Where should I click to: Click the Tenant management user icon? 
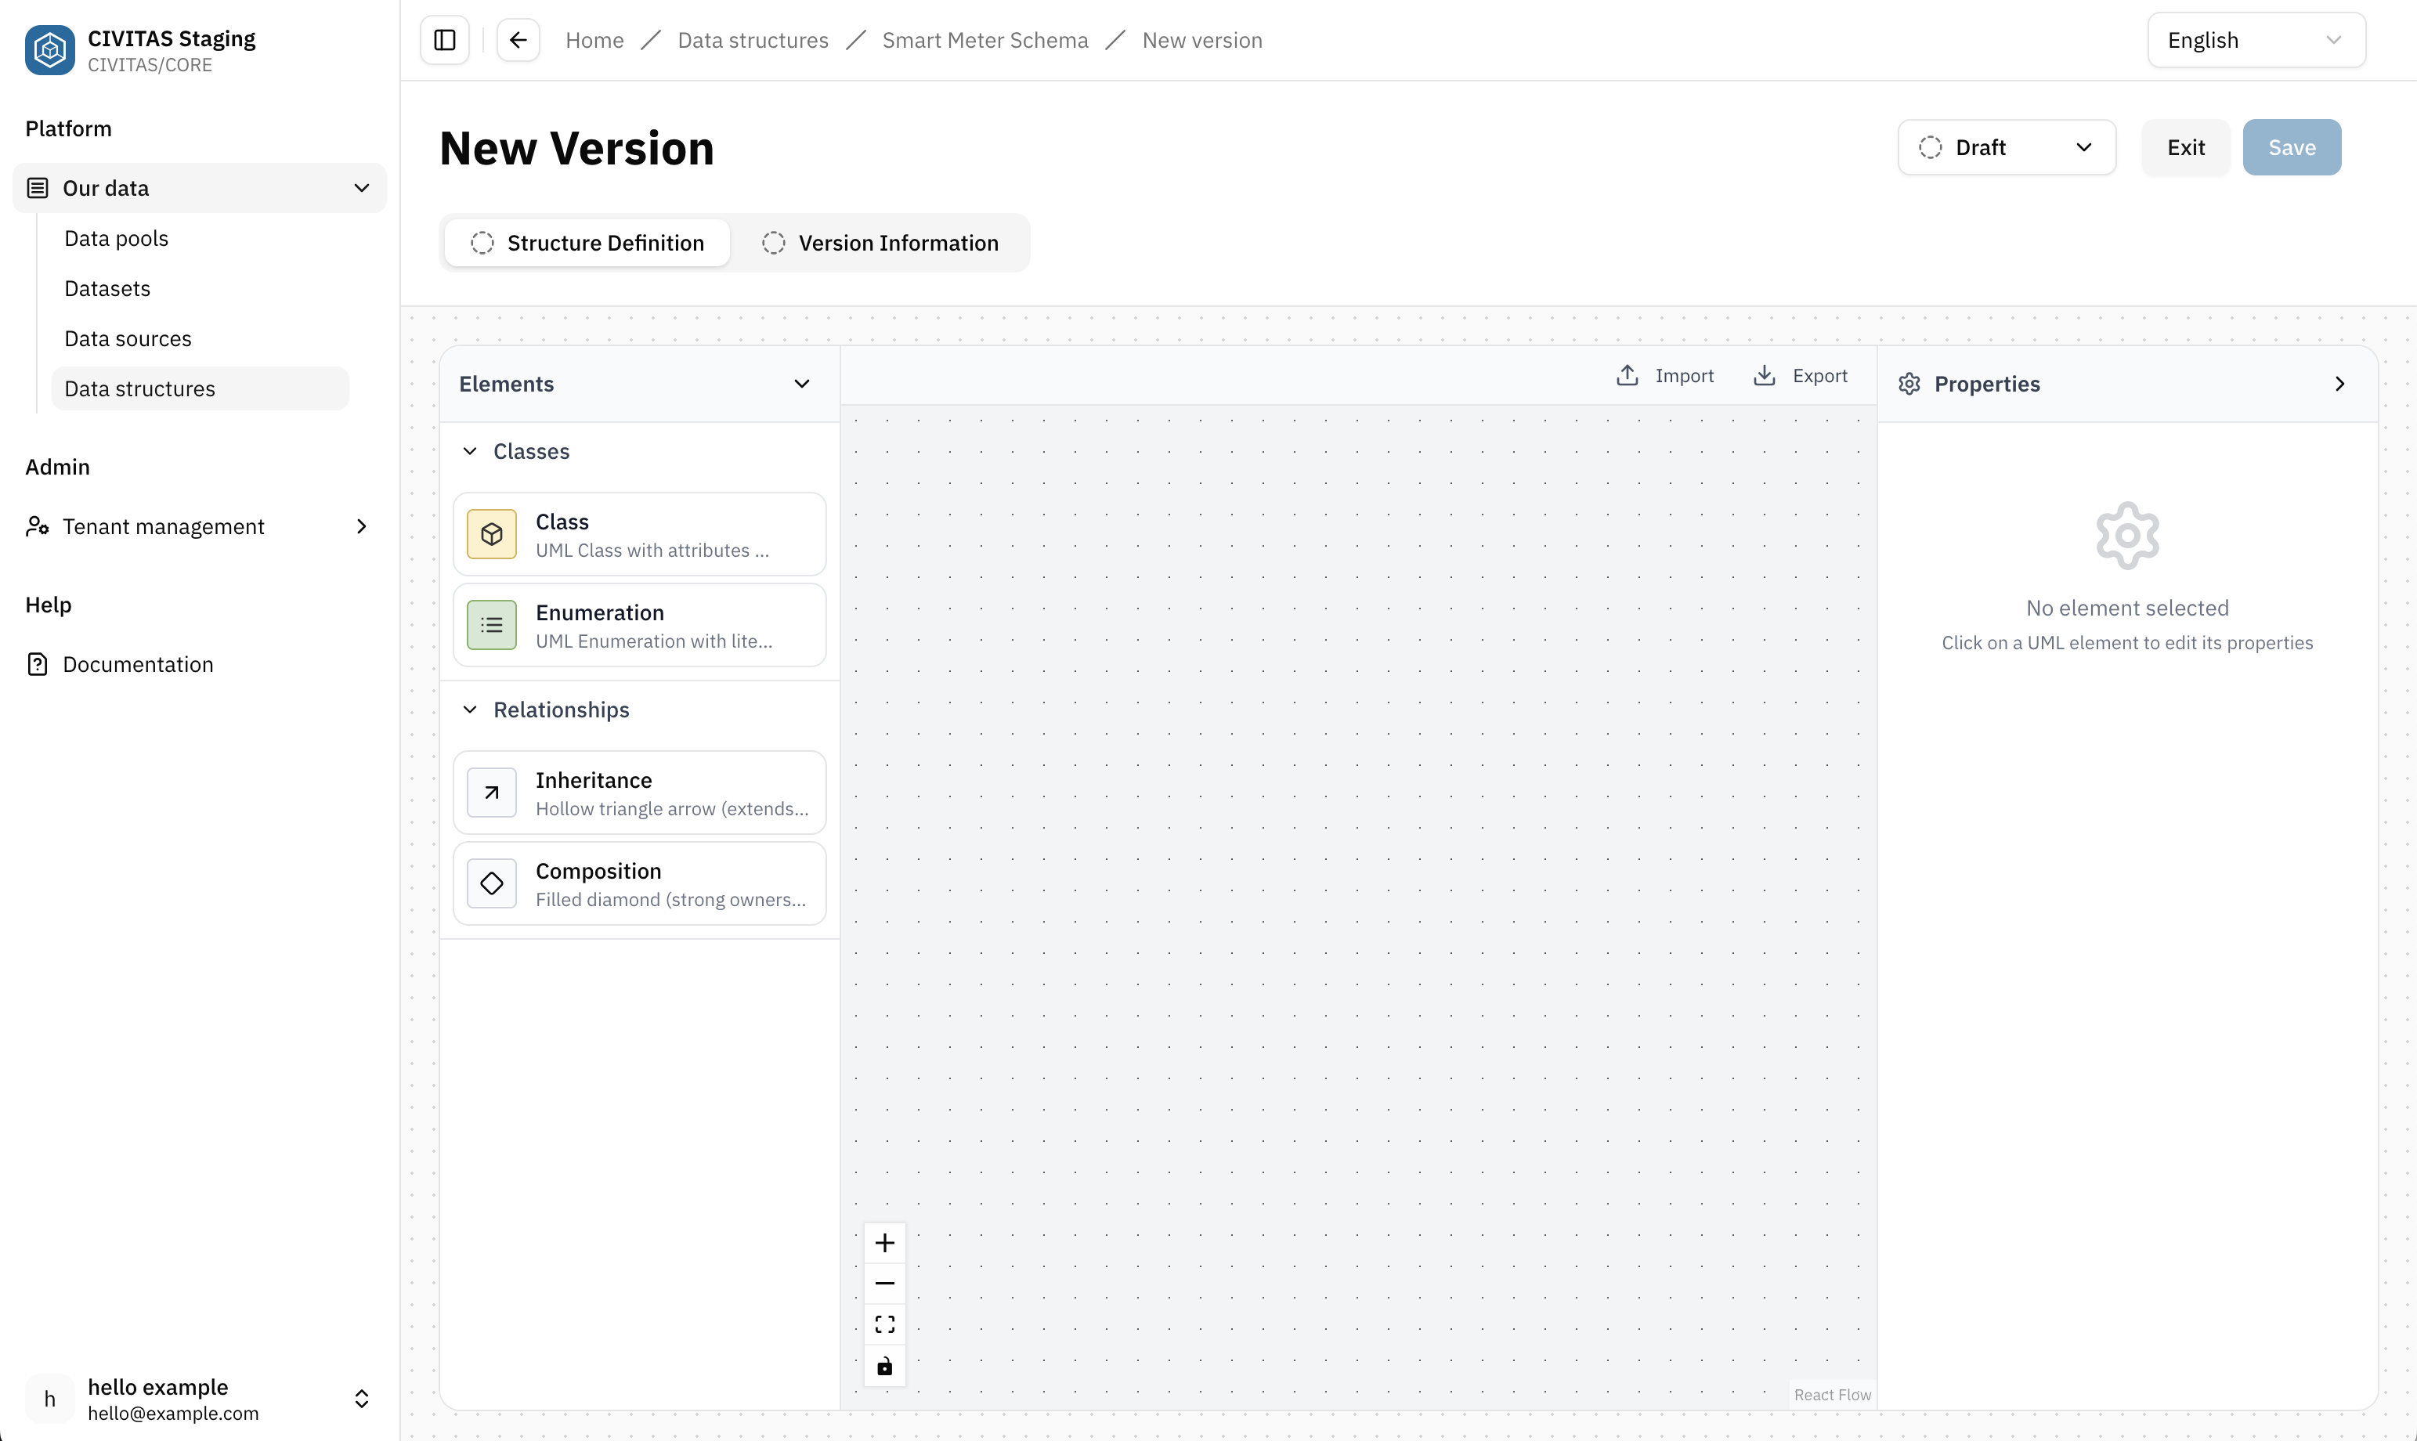click(x=37, y=526)
